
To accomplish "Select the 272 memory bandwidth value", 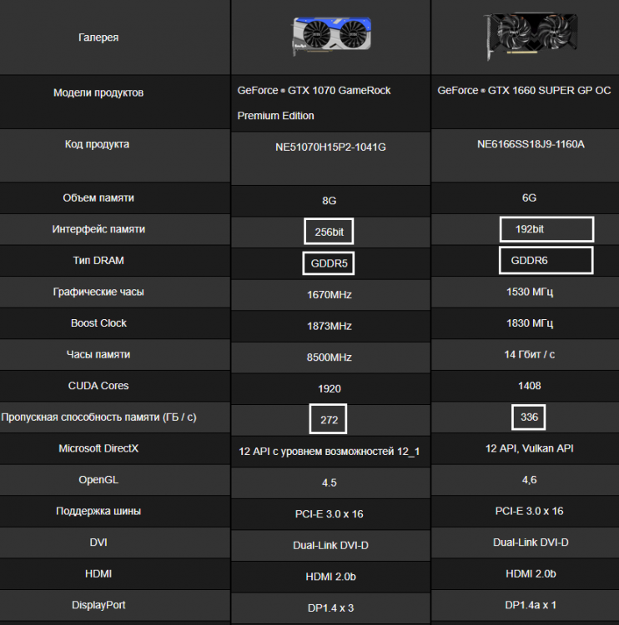I will (329, 420).
